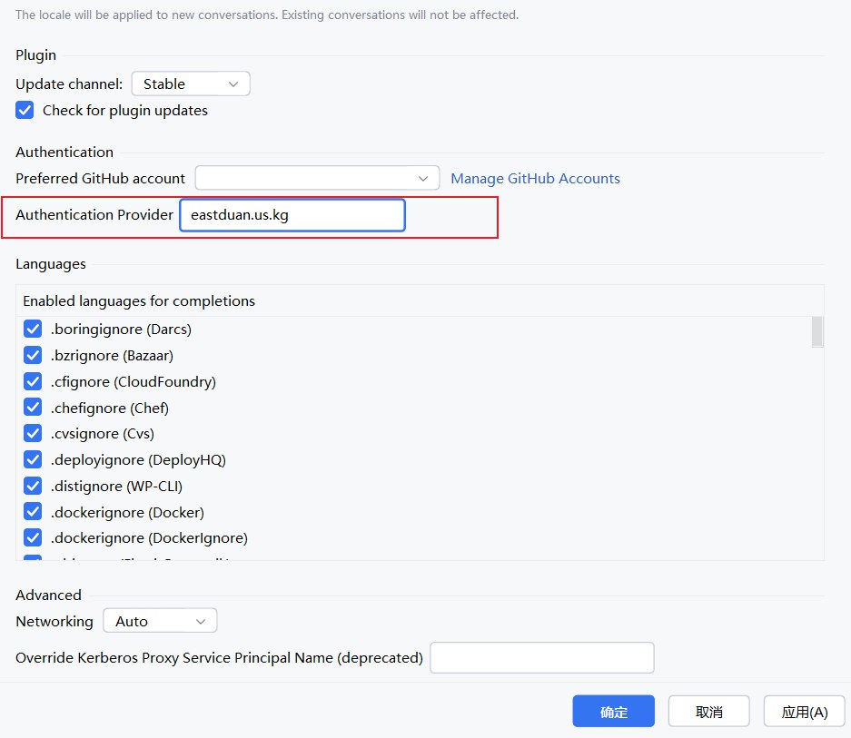
Task: Uncheck .bzrignore (Bazaar) language
Action: (33, 355)
